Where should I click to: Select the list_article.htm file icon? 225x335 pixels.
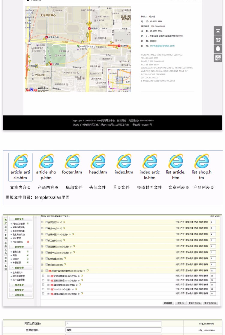click(175, 161)
